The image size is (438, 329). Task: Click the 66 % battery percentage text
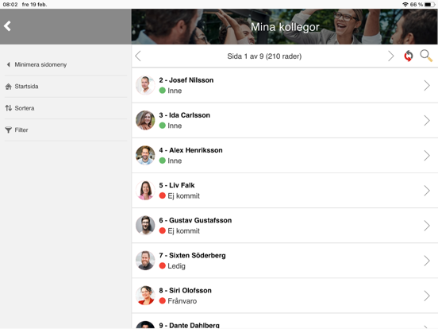pyautogui.click(x=417, y=5)
